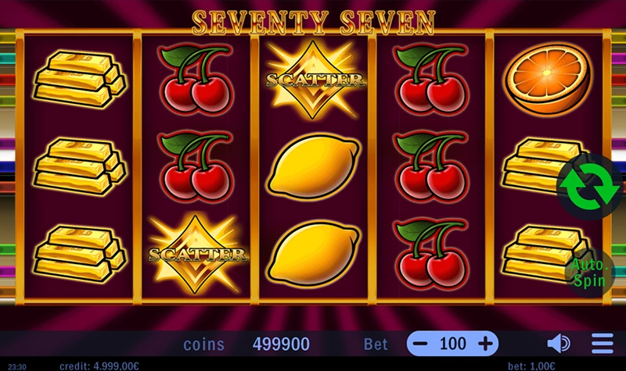
Task: Click the orange slice symbol
Action: [549, 77]
